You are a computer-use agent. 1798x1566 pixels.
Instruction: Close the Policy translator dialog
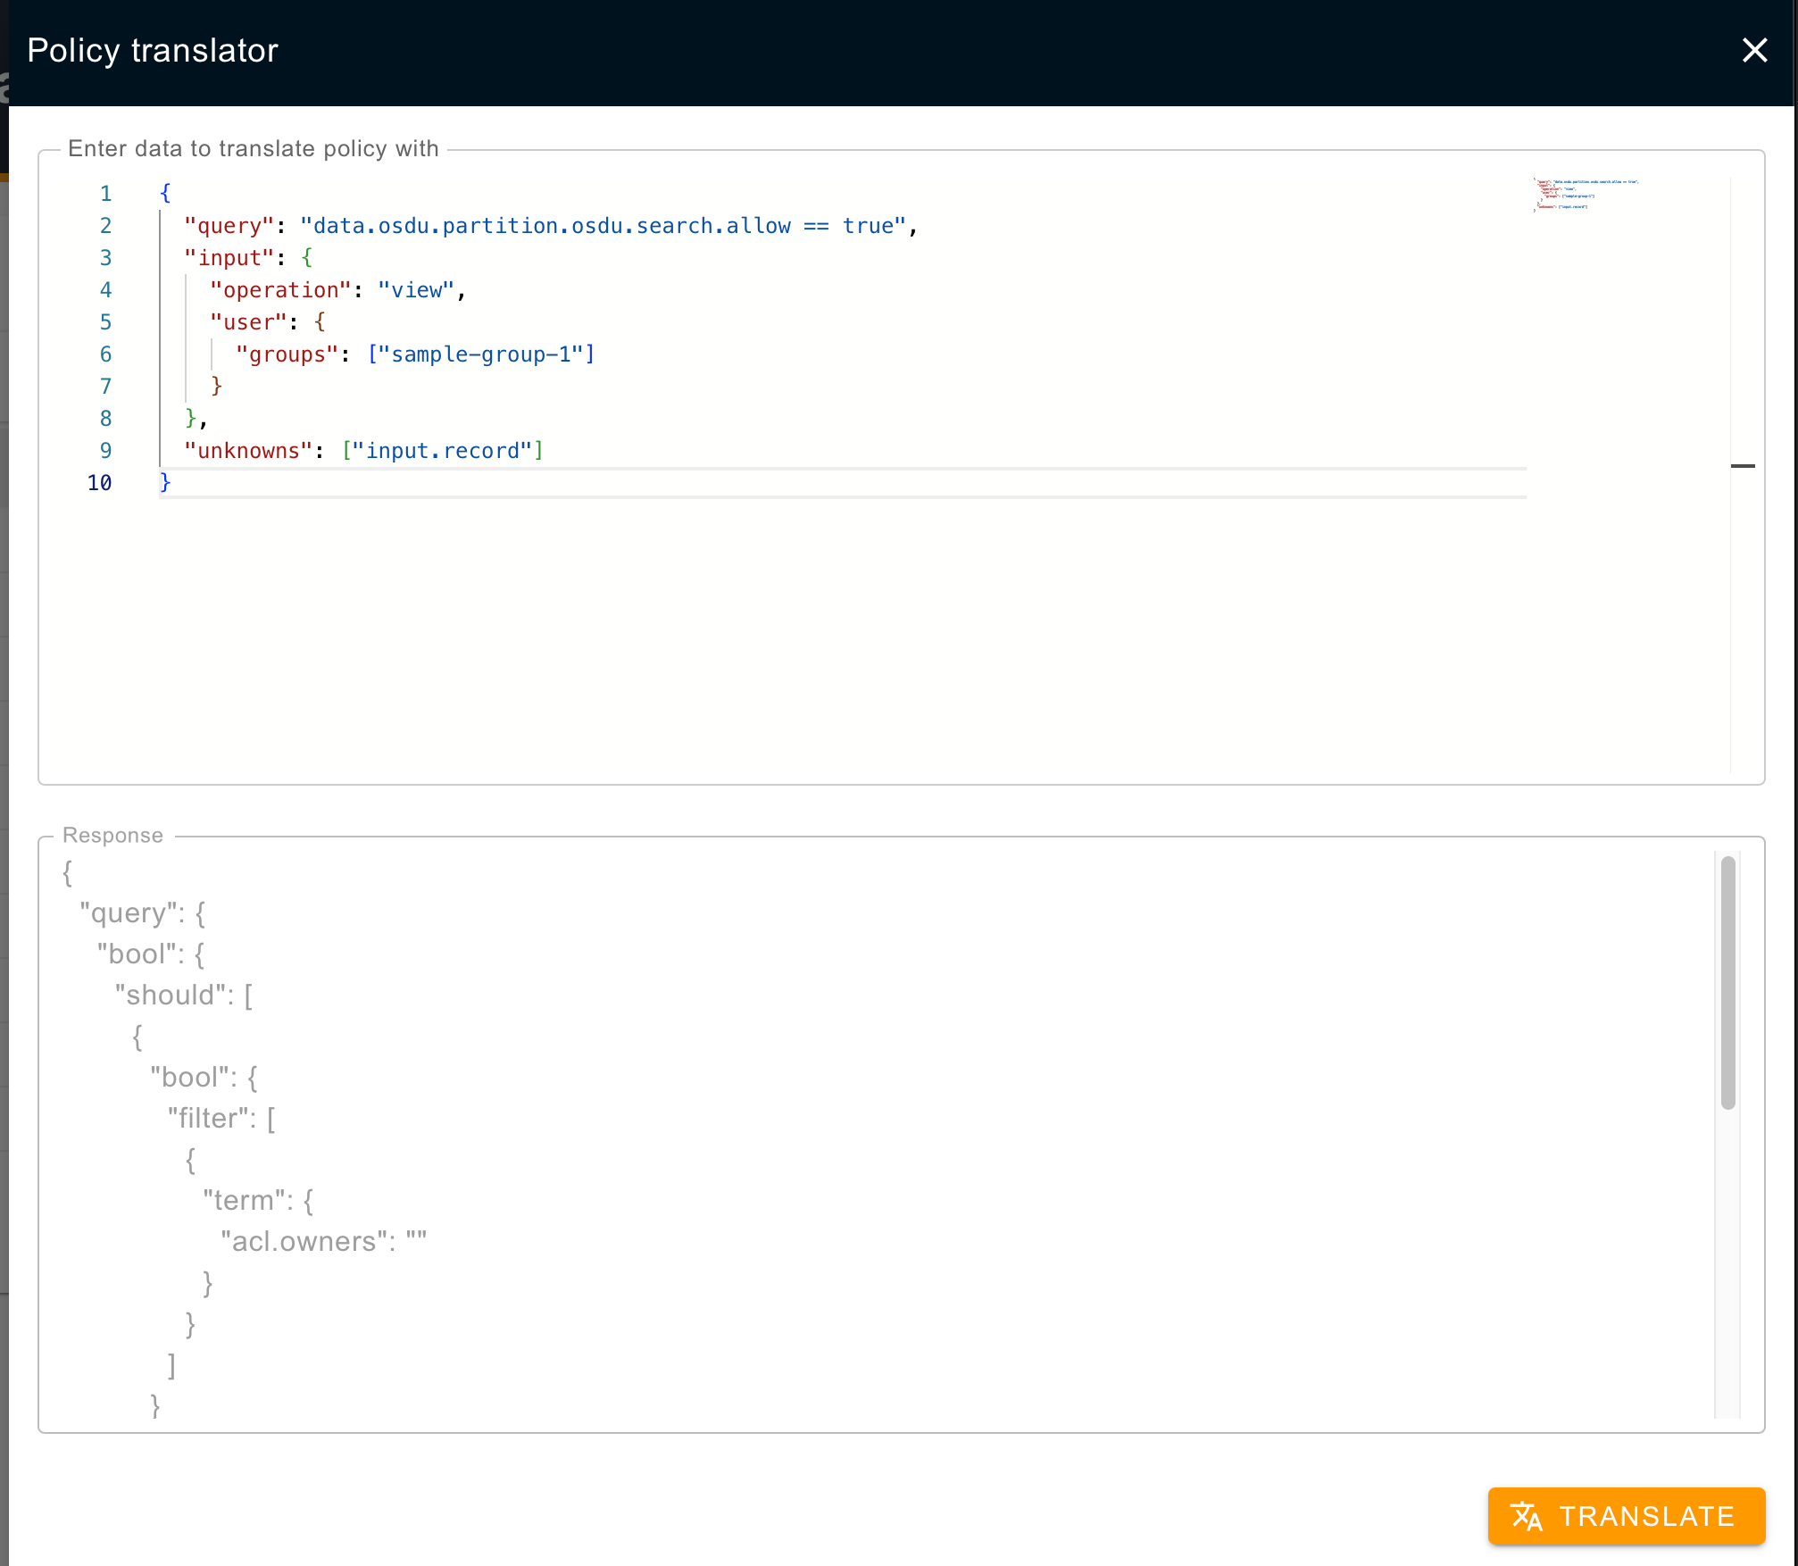[x=1754, y=50]
